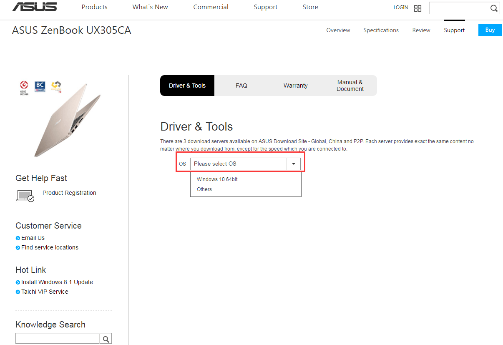Open the Please select OS dropdown
Screen dimensions: 503x345
click(245, 164)
